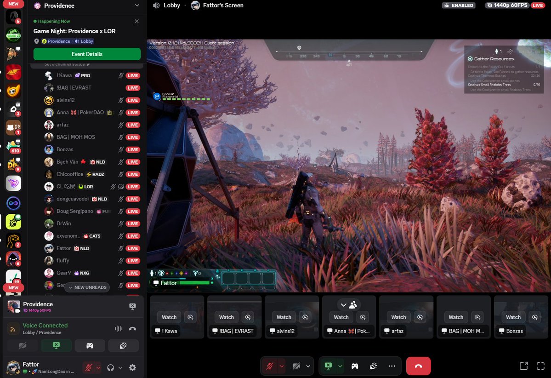This screenshot has height=378, width=551.
Task: Pop out ! Kawa stream preview
Action: pos(190,317)
